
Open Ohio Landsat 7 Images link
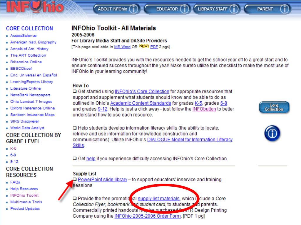tap(31, 102)
